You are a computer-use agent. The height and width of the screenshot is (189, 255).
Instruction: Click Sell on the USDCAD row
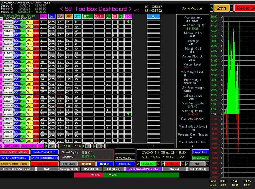[36, 132]
